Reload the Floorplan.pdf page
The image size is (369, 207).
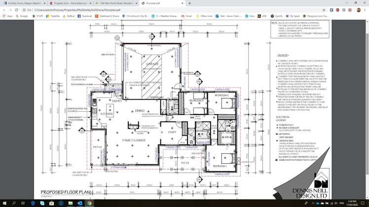(17, 10)
